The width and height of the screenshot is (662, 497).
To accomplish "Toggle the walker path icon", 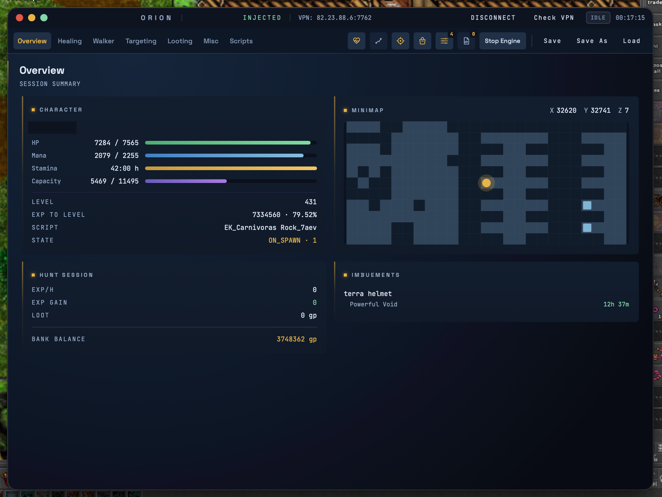I will point(378,41).
